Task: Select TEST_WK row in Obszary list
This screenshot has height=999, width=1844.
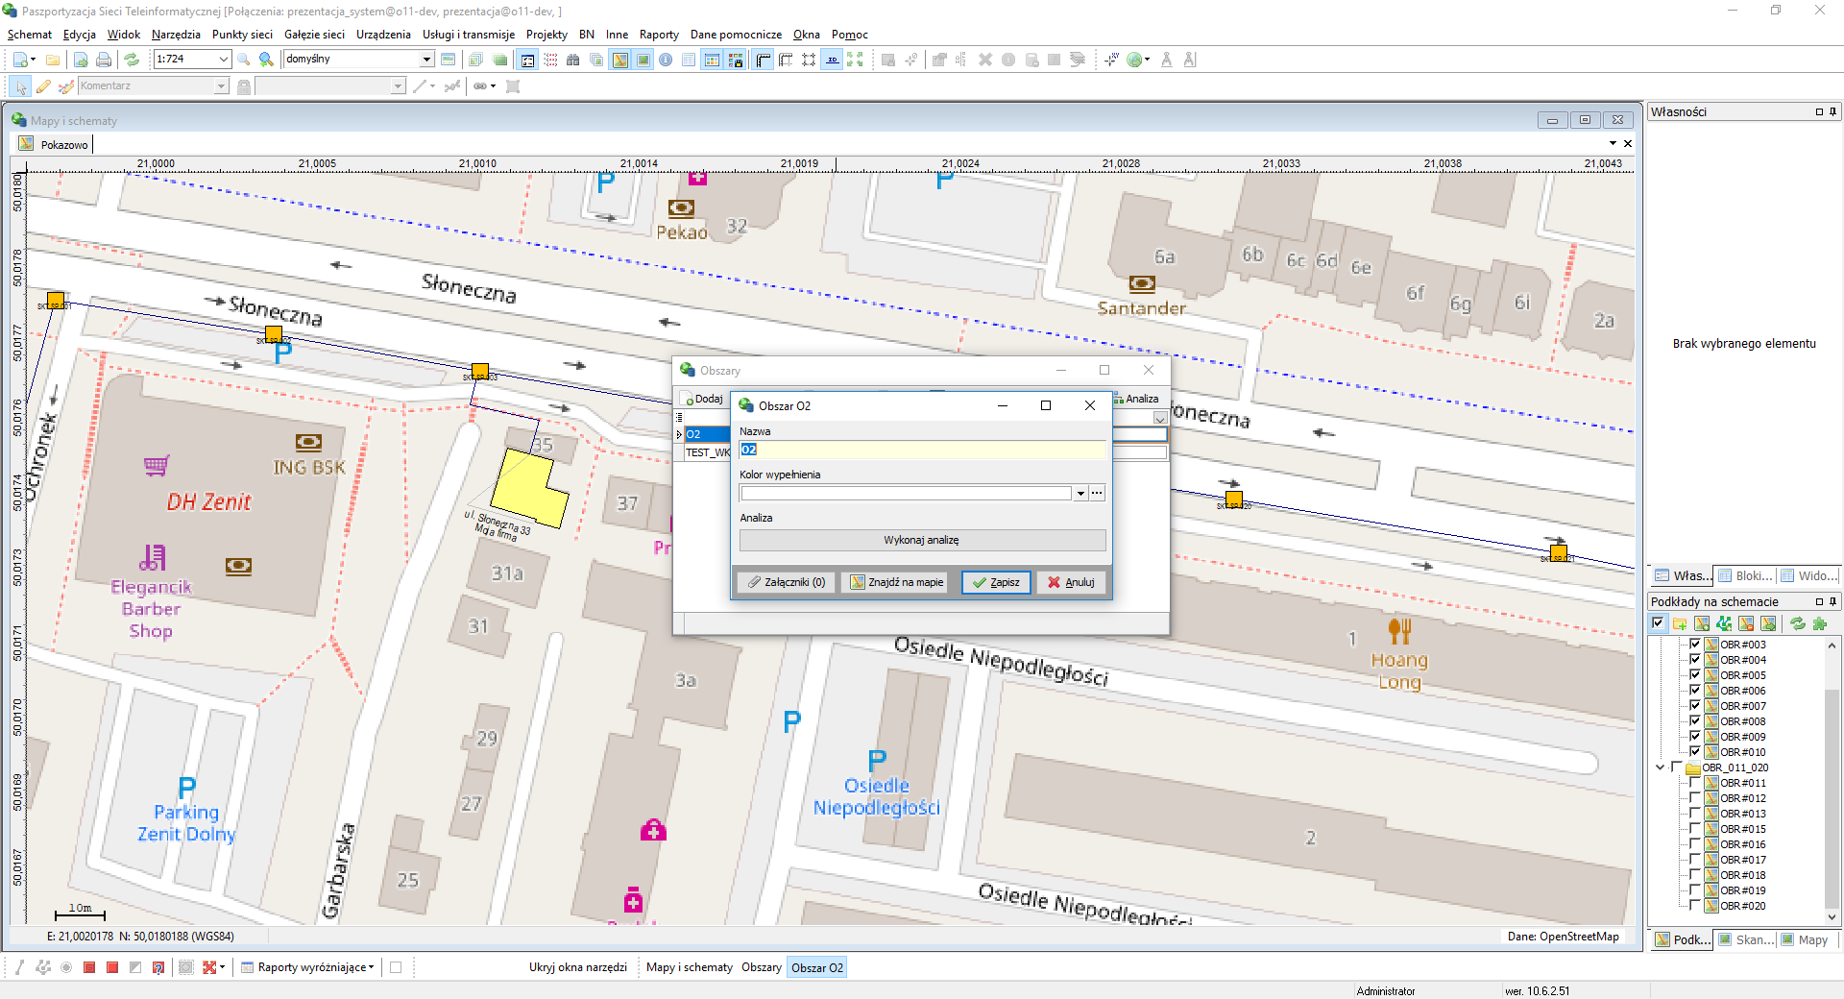Action: tap(707, 452)
